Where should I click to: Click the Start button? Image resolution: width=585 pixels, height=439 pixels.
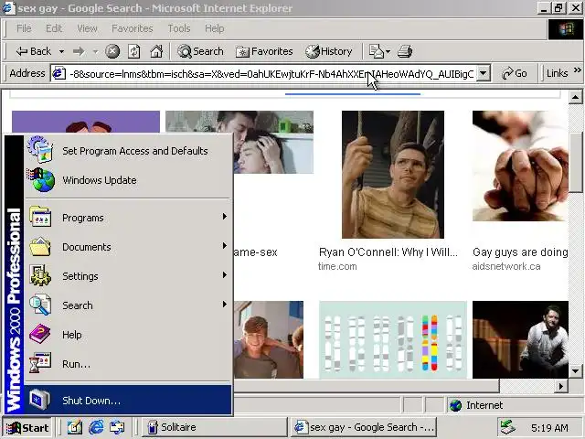pyautogui.click(x=27, y=427)
